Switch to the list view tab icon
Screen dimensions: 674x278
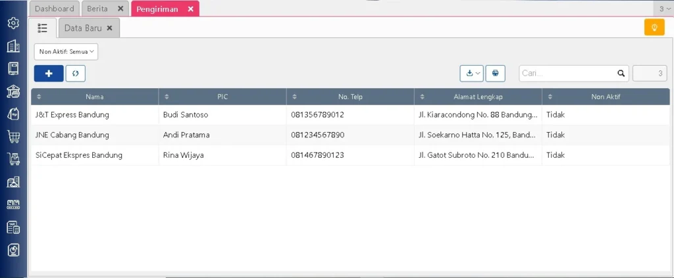(x=42, y=28)
